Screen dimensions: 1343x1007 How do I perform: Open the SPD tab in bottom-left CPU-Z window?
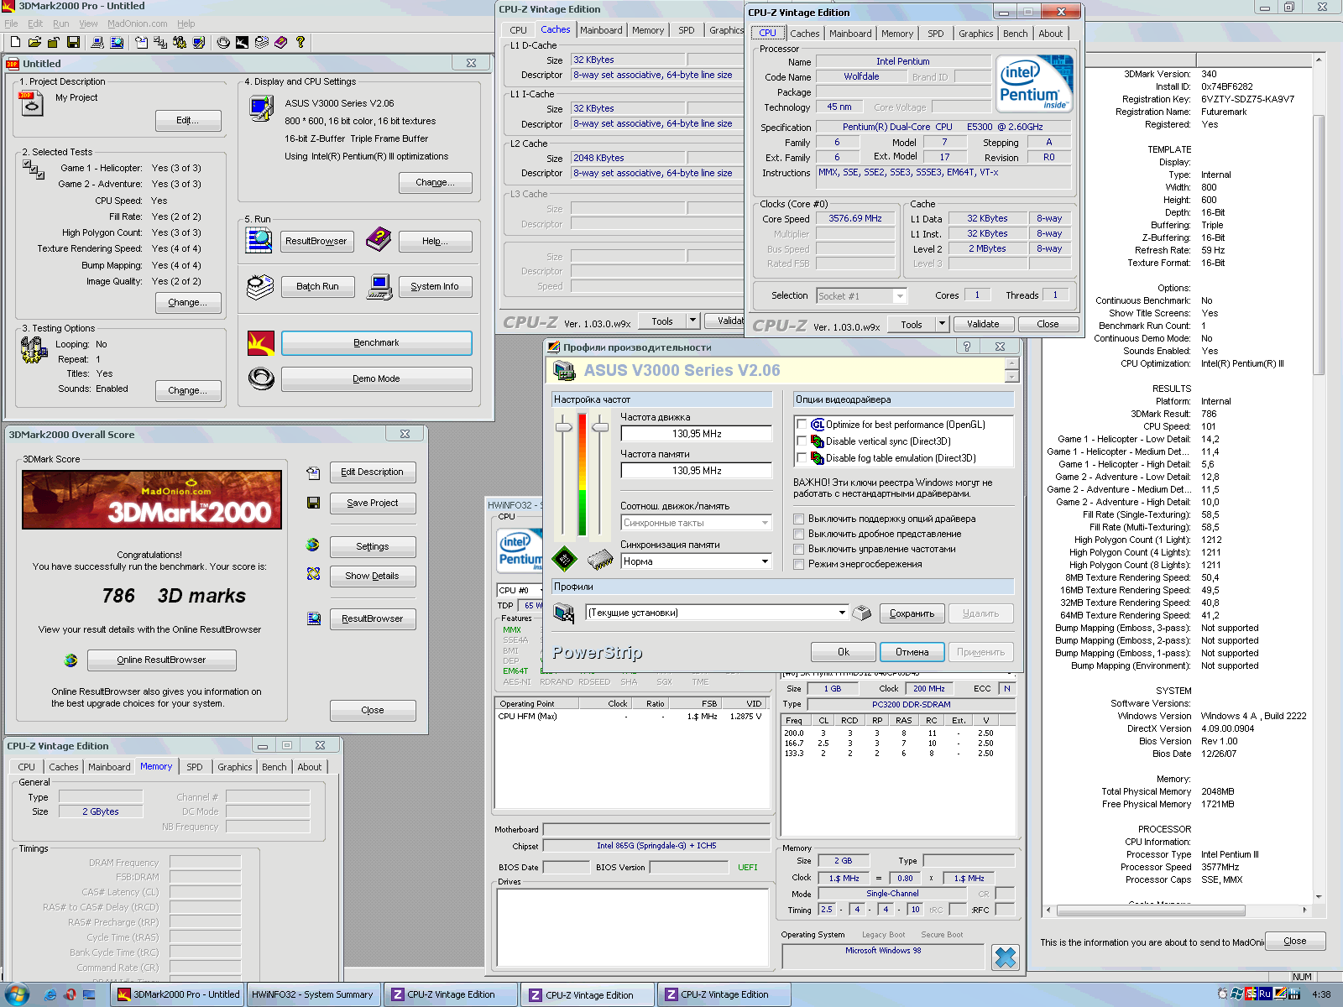tap(194, 767)
